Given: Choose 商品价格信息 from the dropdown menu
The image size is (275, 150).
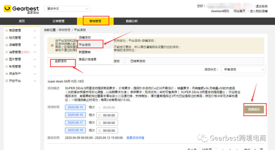Looking at the screenshot, I should tap(95, 59).
